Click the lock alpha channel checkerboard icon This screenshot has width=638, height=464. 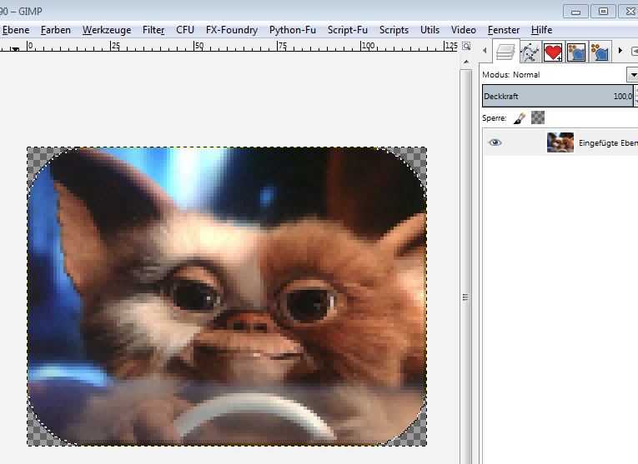point(538,118)
